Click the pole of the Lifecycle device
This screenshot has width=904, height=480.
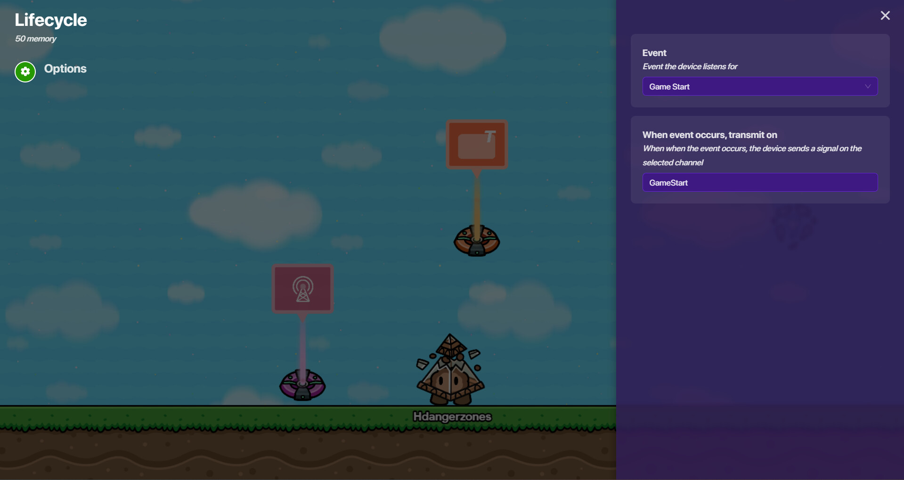point(302,342)
